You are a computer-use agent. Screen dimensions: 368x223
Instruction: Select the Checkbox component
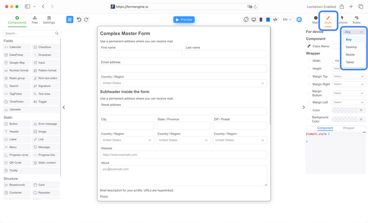tap(46, 47)
